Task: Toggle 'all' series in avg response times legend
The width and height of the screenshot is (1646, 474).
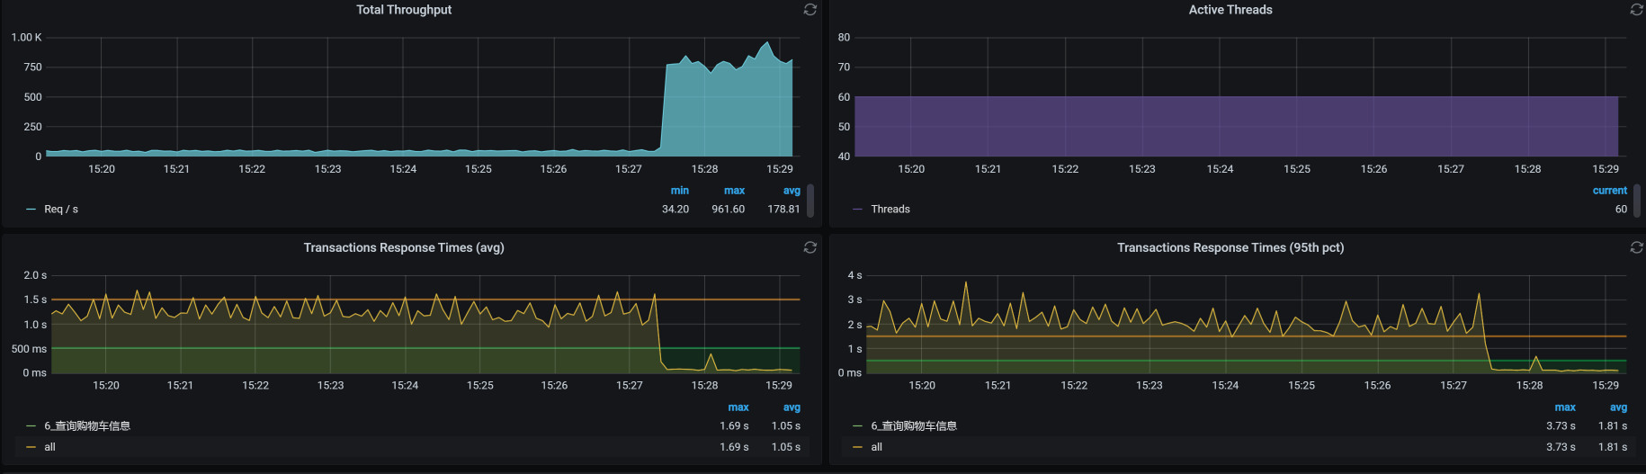Action: (49, 447)
